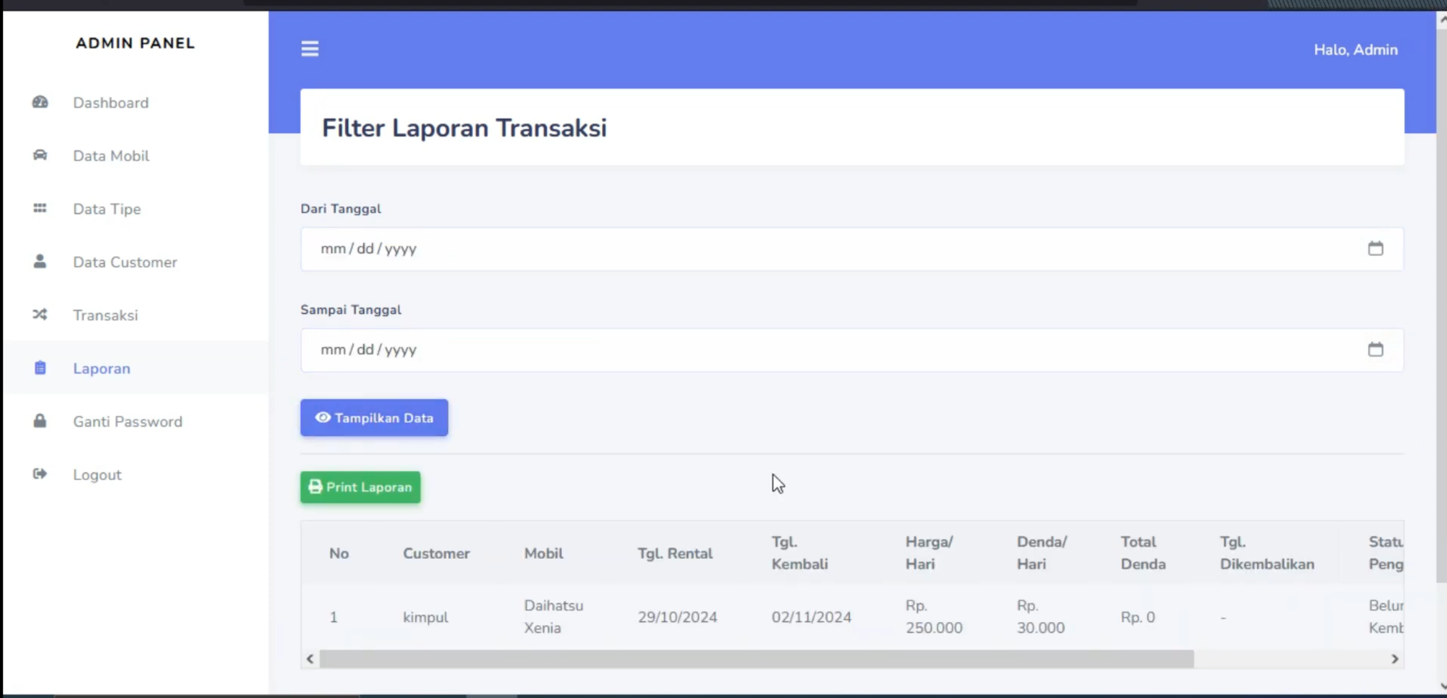Open calendar picker for Dari Tanggal
Image resolution: width=1447 pixels, height=698 pixels.
click(1376, 249)
